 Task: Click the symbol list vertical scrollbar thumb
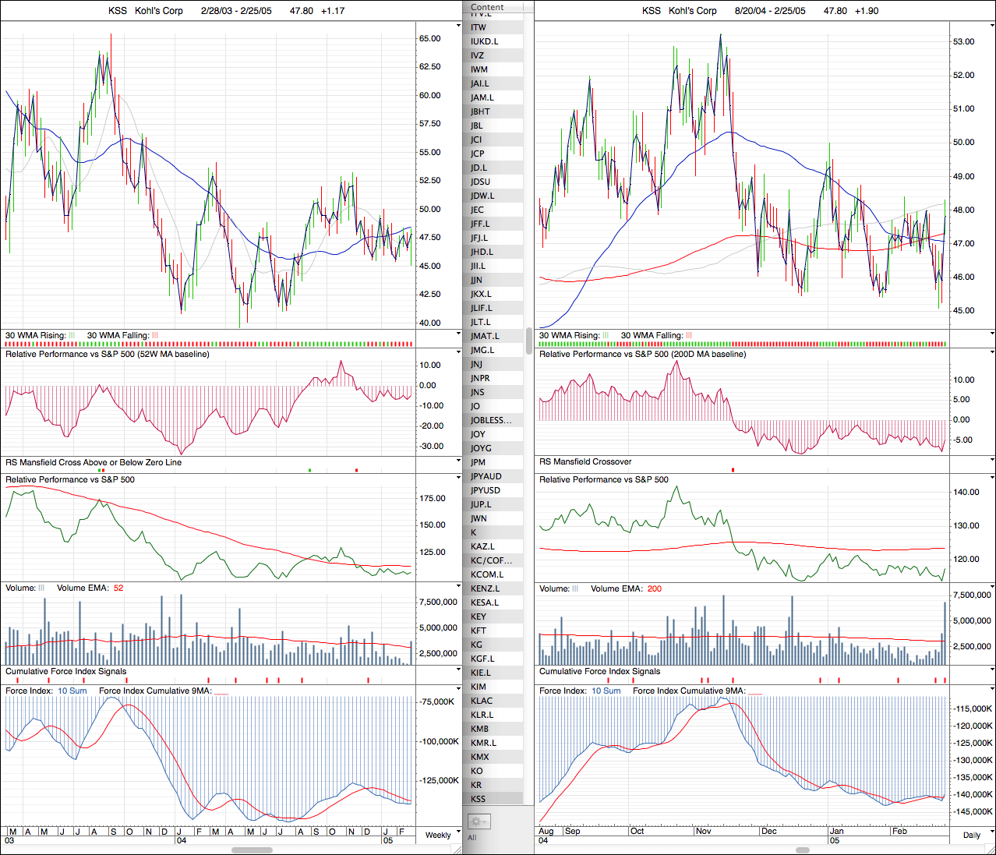click(530, 341)
